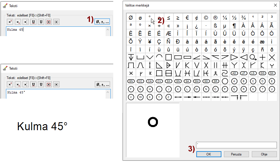
Task: Insert the ½ fraction character
Action: pyautogui.click(x=234, y=18)
